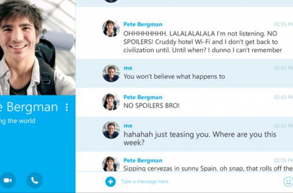This screenshot has height=193, width=293.
Task: Click Pete's avatar beside OHHHHHHHH message
Action: 111,28
